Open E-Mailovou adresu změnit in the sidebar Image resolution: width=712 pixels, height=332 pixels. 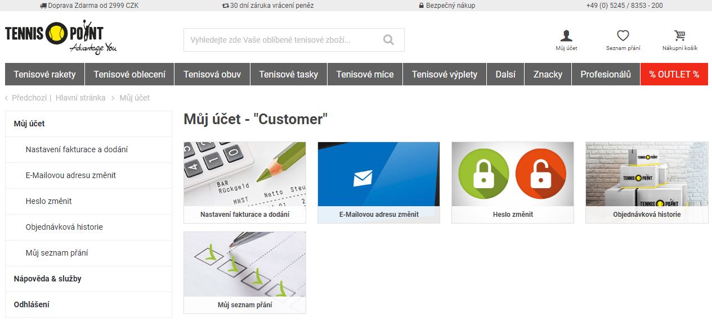88,175
